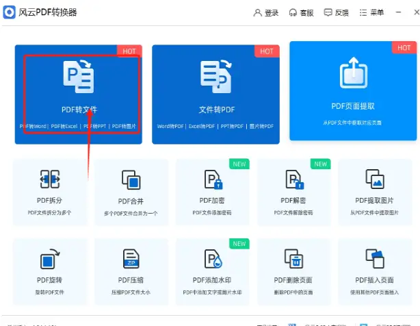Open the PDF旋转 label
The image size is (420, 326).
(x=49, y=280)
